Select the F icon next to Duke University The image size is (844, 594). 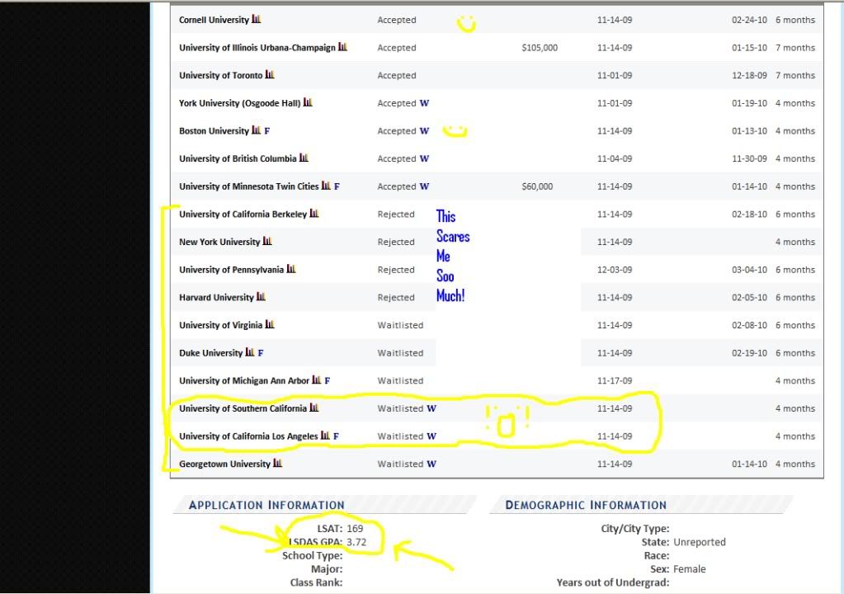[261, 353]
